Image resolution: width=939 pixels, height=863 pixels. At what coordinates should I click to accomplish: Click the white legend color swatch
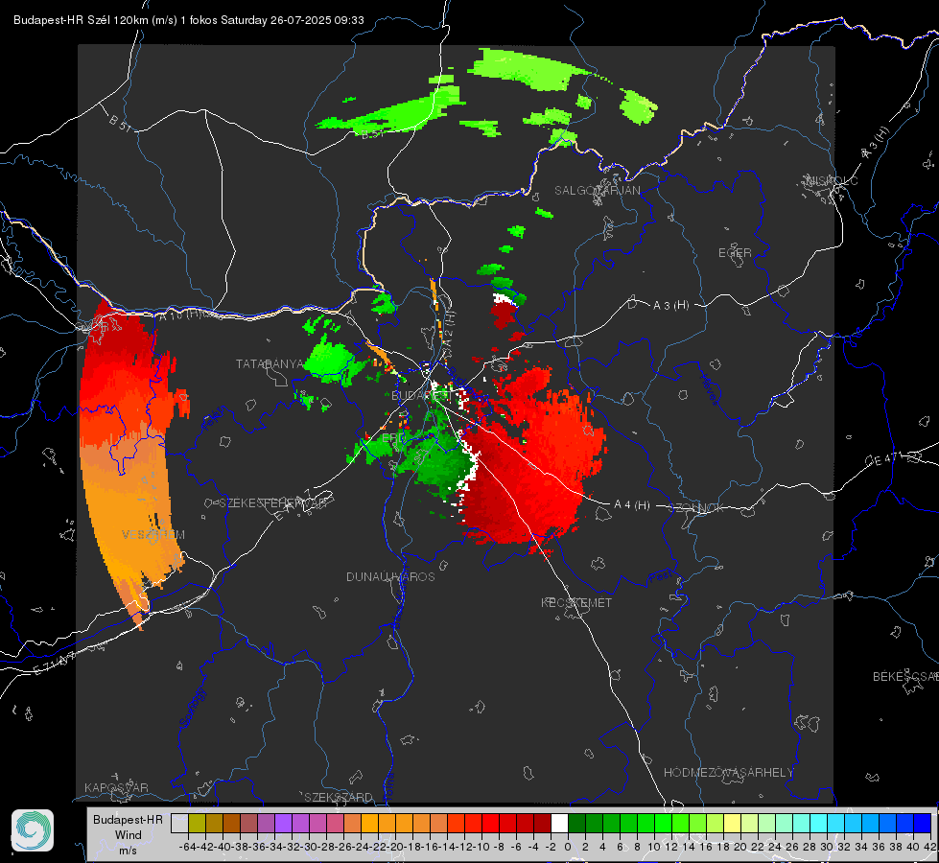pyautogui.click(x=559, y=824)
